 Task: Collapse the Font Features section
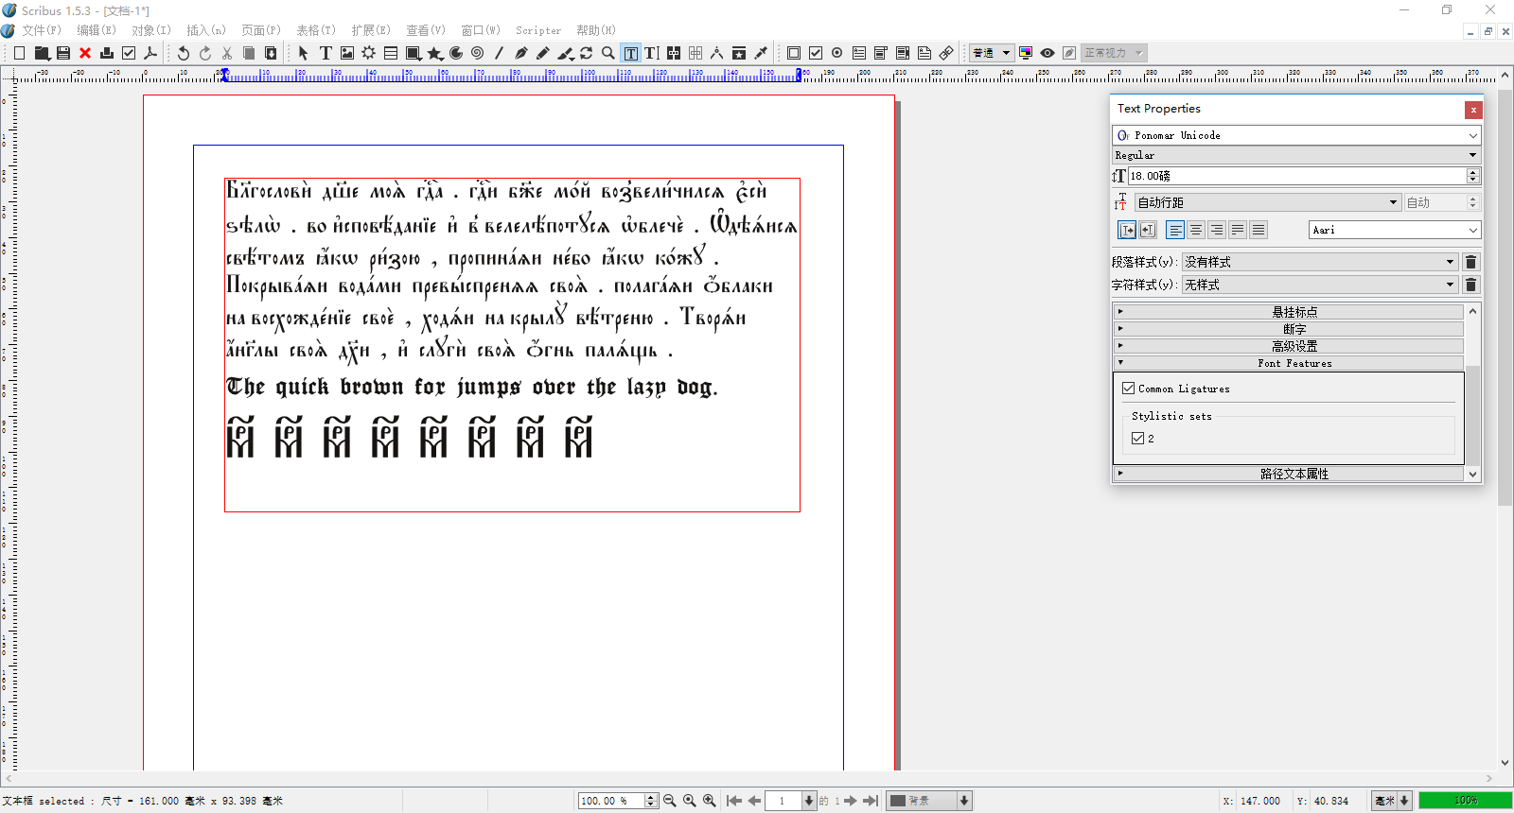pyautogui.click(x=1289, y=363)
